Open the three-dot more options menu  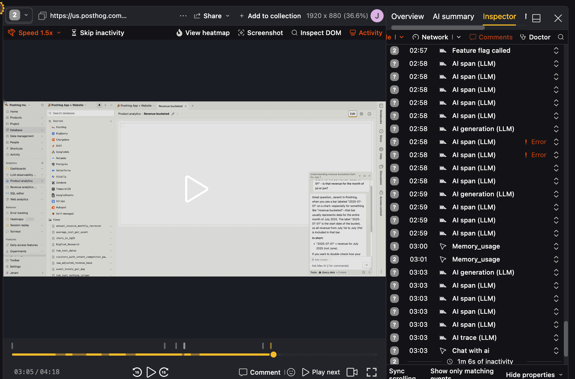point(183,16)
